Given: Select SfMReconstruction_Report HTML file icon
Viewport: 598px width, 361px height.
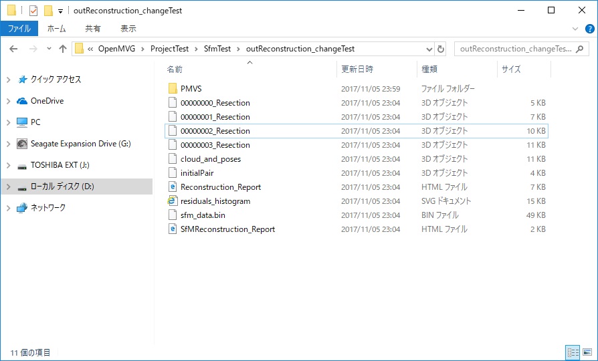Looking at the screenshot, I should click(x=173, y=229).
